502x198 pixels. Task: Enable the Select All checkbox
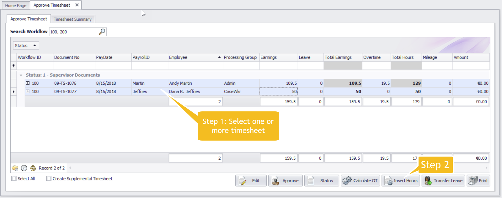[x=14, y=179]
